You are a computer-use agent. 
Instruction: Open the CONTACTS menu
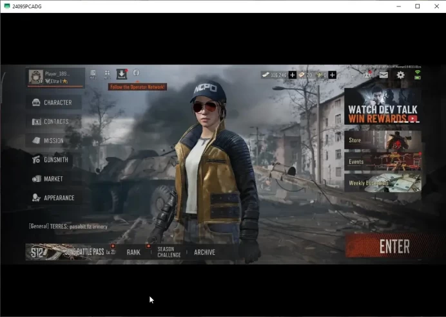pyautogui.click(x=53, y=122)
